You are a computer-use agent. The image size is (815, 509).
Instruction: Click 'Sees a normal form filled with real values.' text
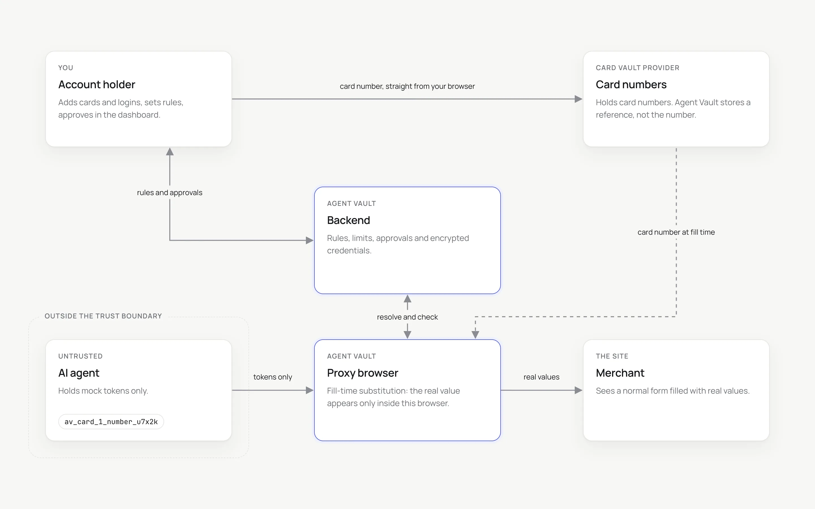pos(673,391)
